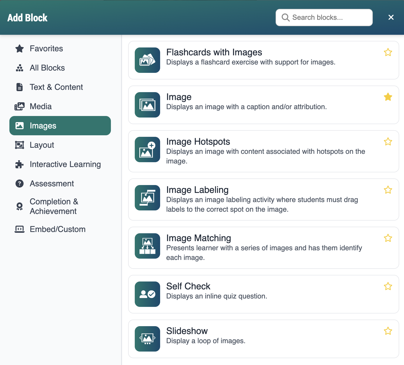The width and height of the screenshot is (404, 365).
Task: Show All Blocks category
Action: pyautogui.click(x=60, y=68)
